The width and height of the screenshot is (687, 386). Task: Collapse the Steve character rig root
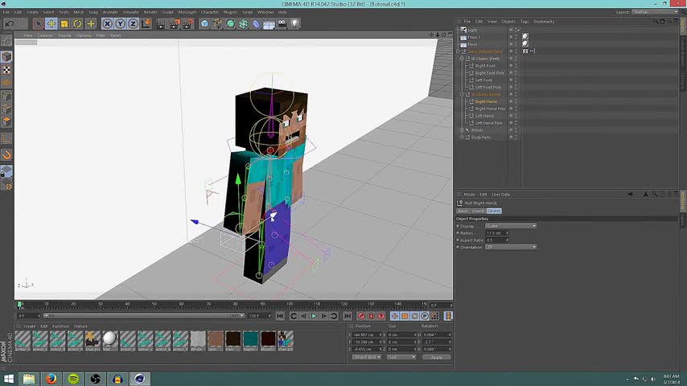coord(459,51)
